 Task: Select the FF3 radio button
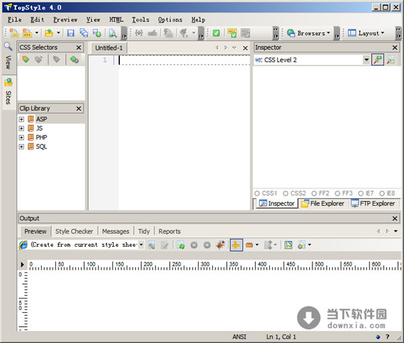[x=337, y=193]
